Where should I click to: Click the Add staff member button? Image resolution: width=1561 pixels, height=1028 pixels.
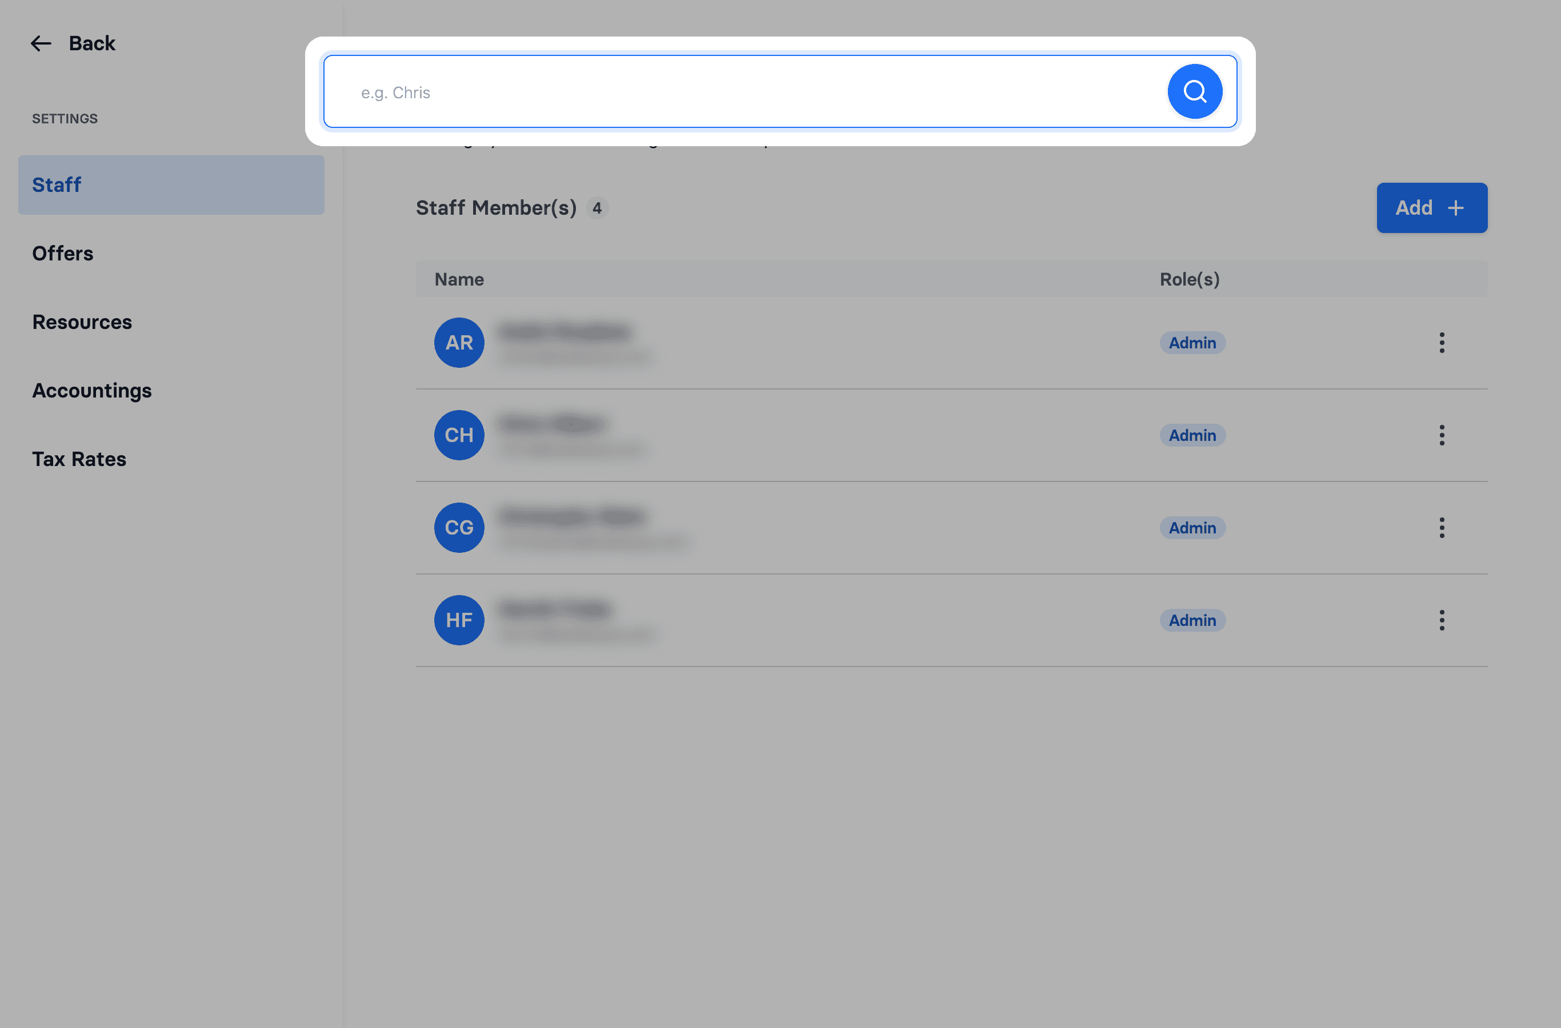coord(1432,208)
